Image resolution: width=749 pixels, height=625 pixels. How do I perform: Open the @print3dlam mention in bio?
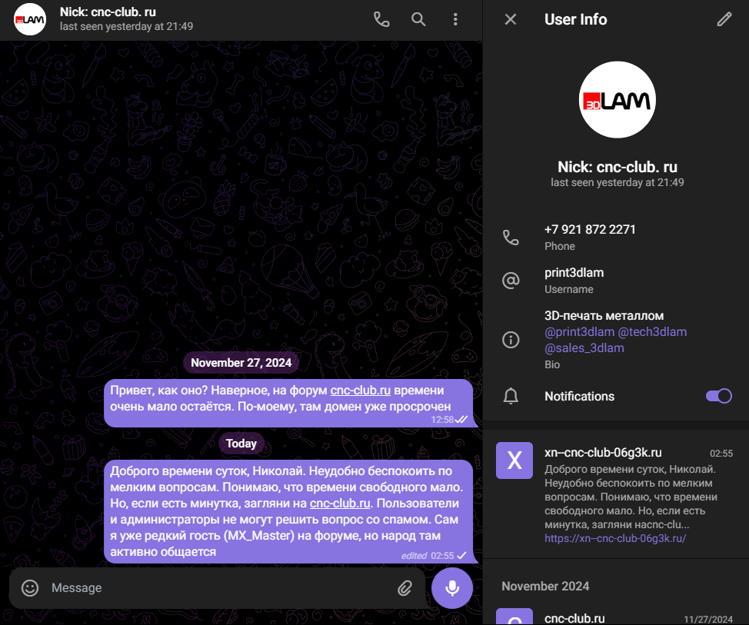click(x=579, y=332)
